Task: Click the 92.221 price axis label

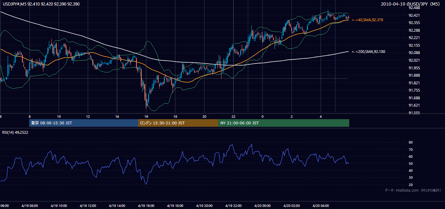Action: pos(414,38)
